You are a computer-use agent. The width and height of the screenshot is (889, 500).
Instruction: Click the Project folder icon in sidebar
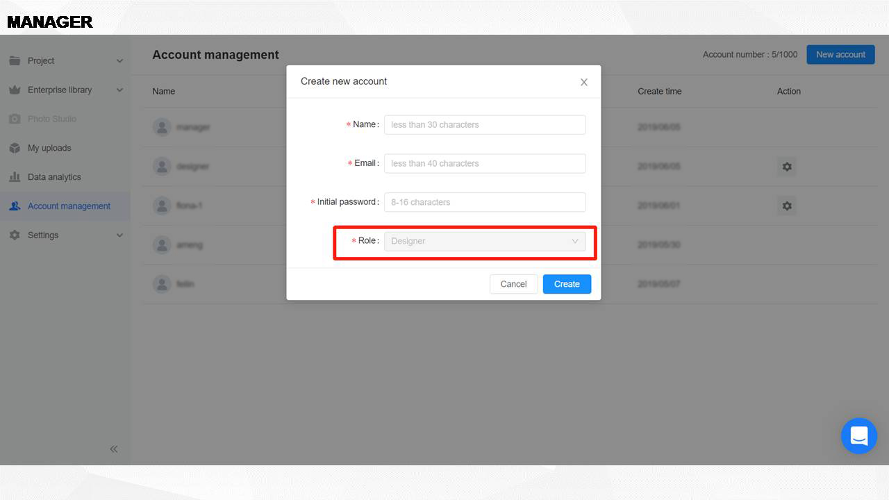point(15,61)
